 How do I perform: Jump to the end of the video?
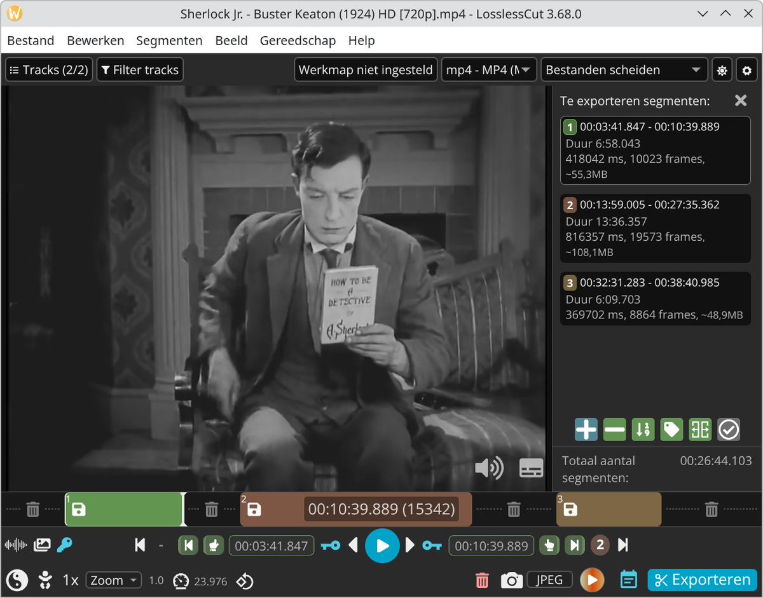623,545
